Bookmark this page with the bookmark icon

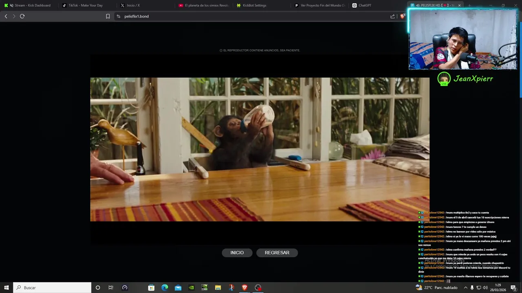pos(108,16)
